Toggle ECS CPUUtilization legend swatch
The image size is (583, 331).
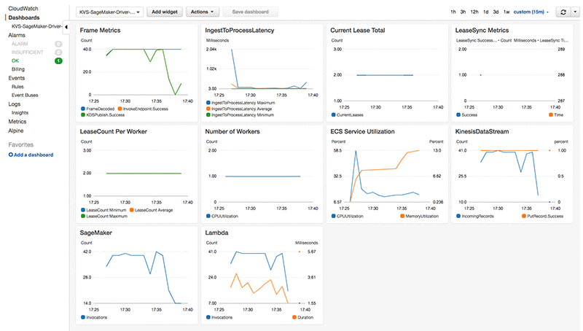coord(334,216)
